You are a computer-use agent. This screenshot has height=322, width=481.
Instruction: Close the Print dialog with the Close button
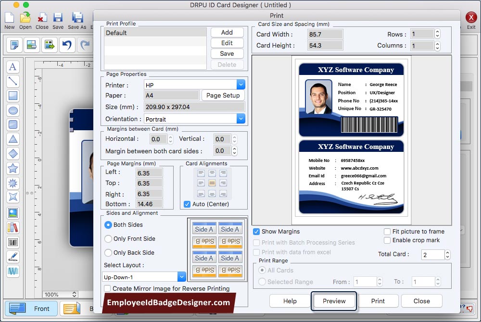[421, 301]
